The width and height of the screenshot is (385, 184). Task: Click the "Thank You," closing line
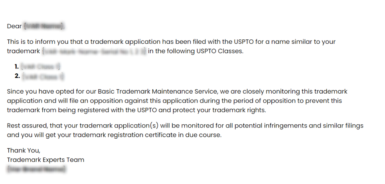(x=24, y=151)
